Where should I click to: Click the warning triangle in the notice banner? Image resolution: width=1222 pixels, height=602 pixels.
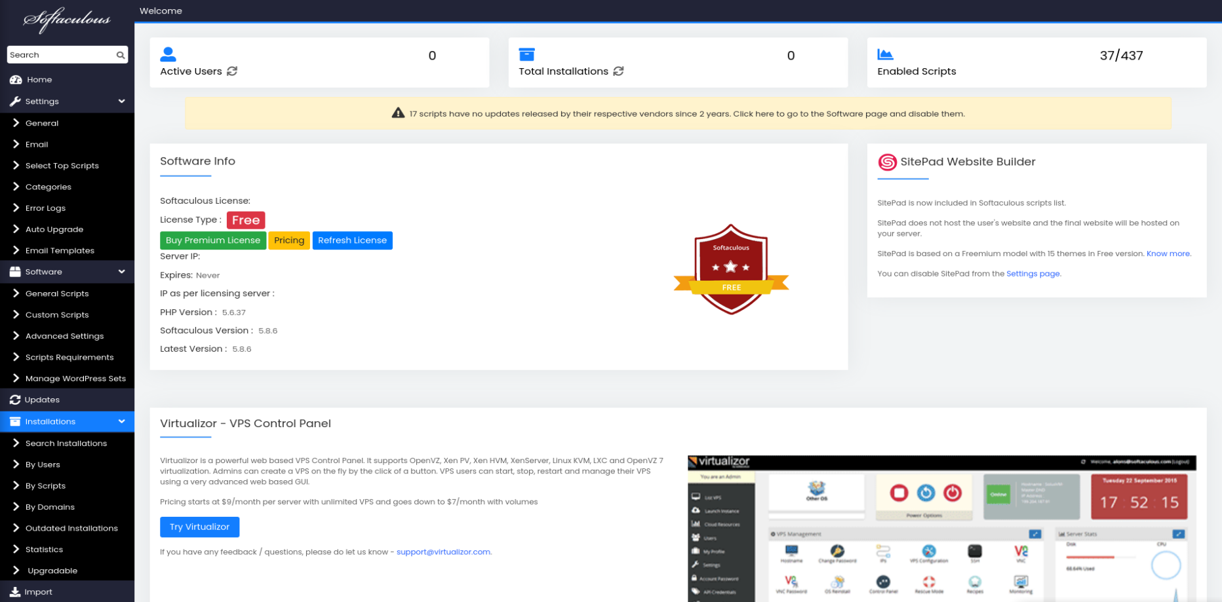pos(398,112)
